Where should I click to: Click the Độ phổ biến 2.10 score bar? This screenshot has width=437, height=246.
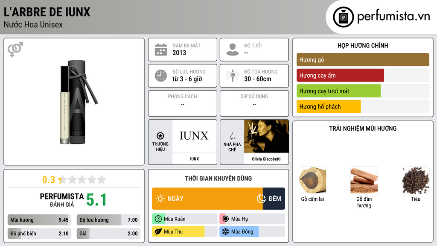click(39, 234)
